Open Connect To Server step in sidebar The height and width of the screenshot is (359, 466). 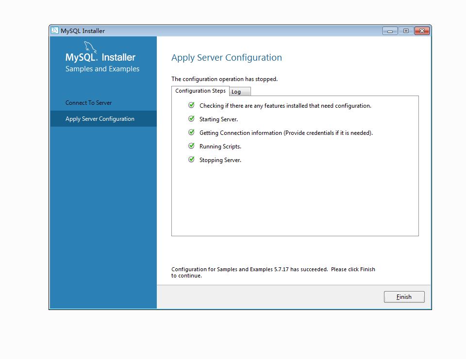[x=88, y=103]
